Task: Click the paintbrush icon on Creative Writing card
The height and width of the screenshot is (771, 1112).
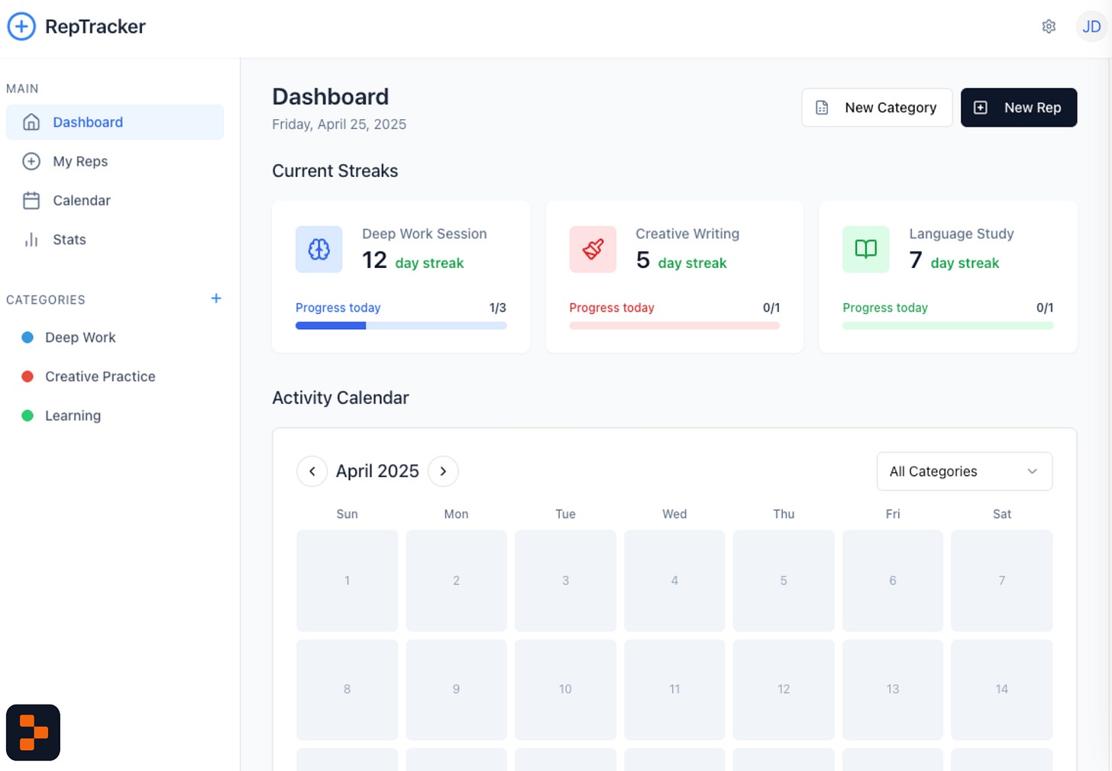Action: click(x=593, y=249)
